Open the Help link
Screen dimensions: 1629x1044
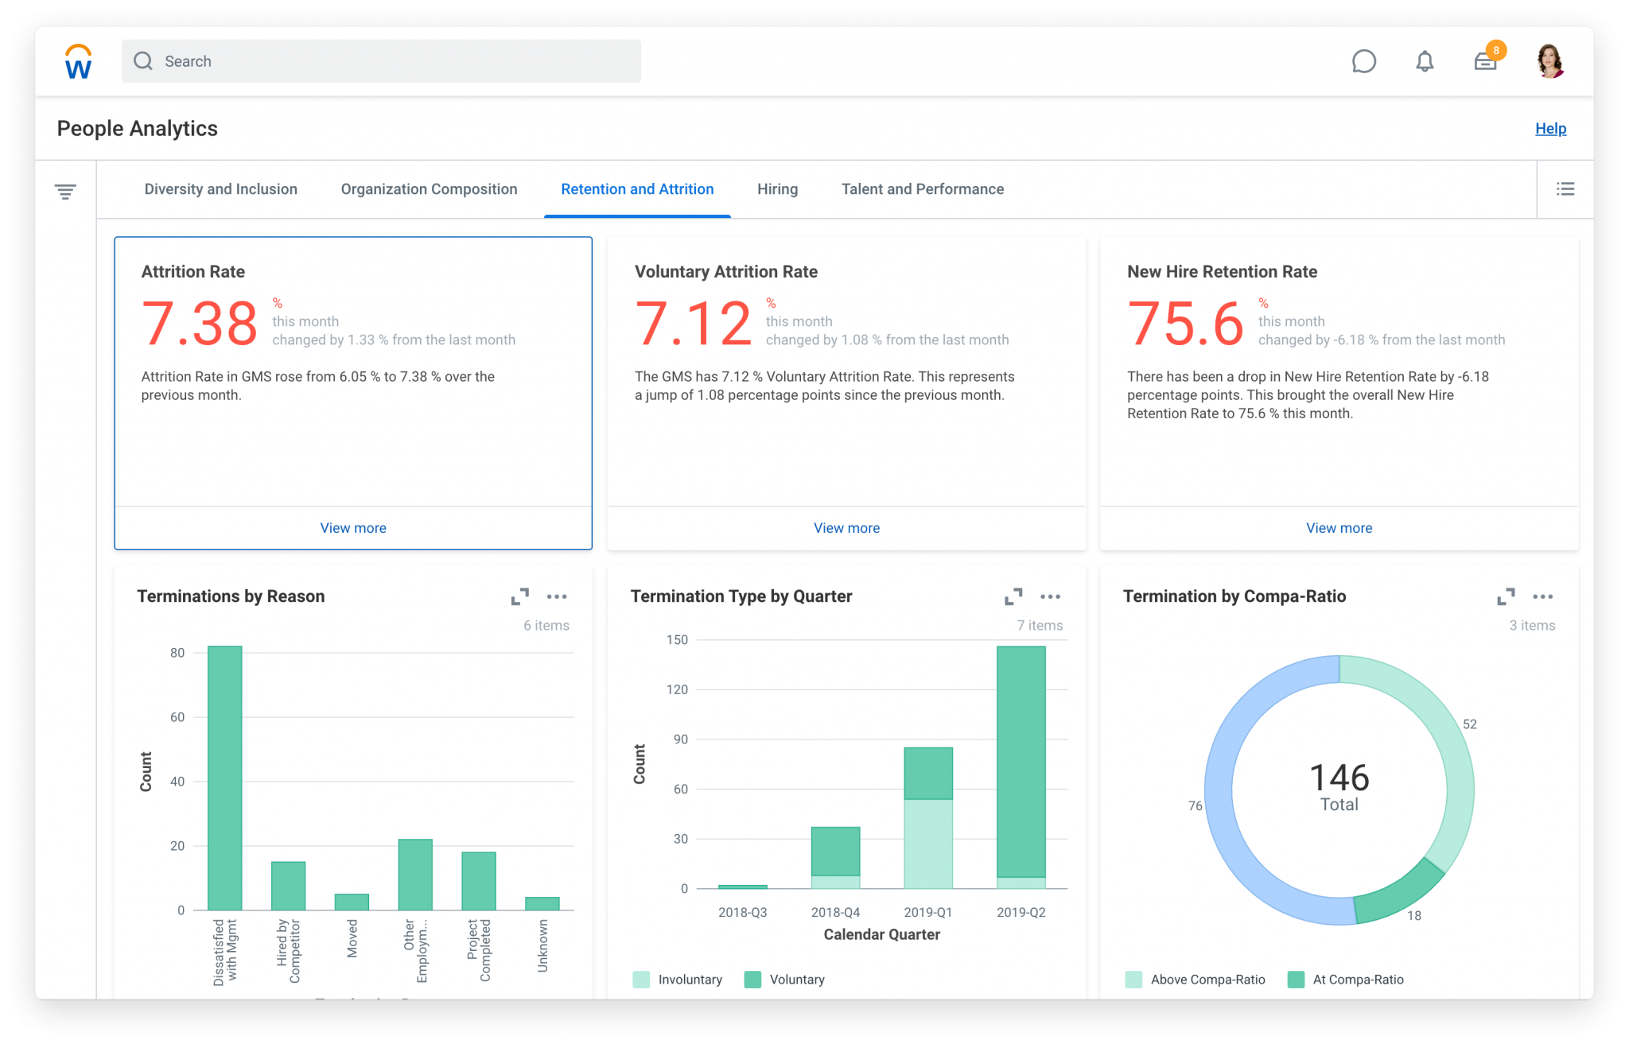click(x=1550, y=128)
